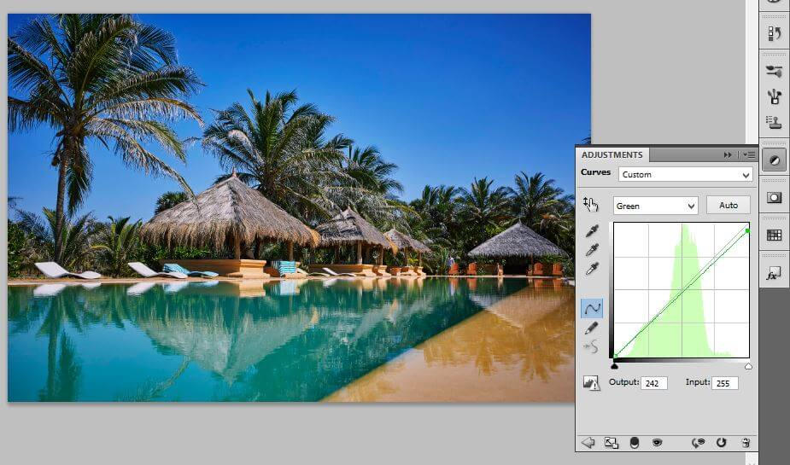Open the Clone Source panel icon

pos(775,121)
